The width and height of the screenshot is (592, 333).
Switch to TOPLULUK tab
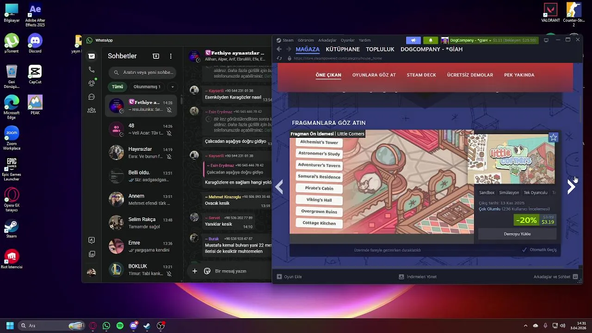pos(380,49)
